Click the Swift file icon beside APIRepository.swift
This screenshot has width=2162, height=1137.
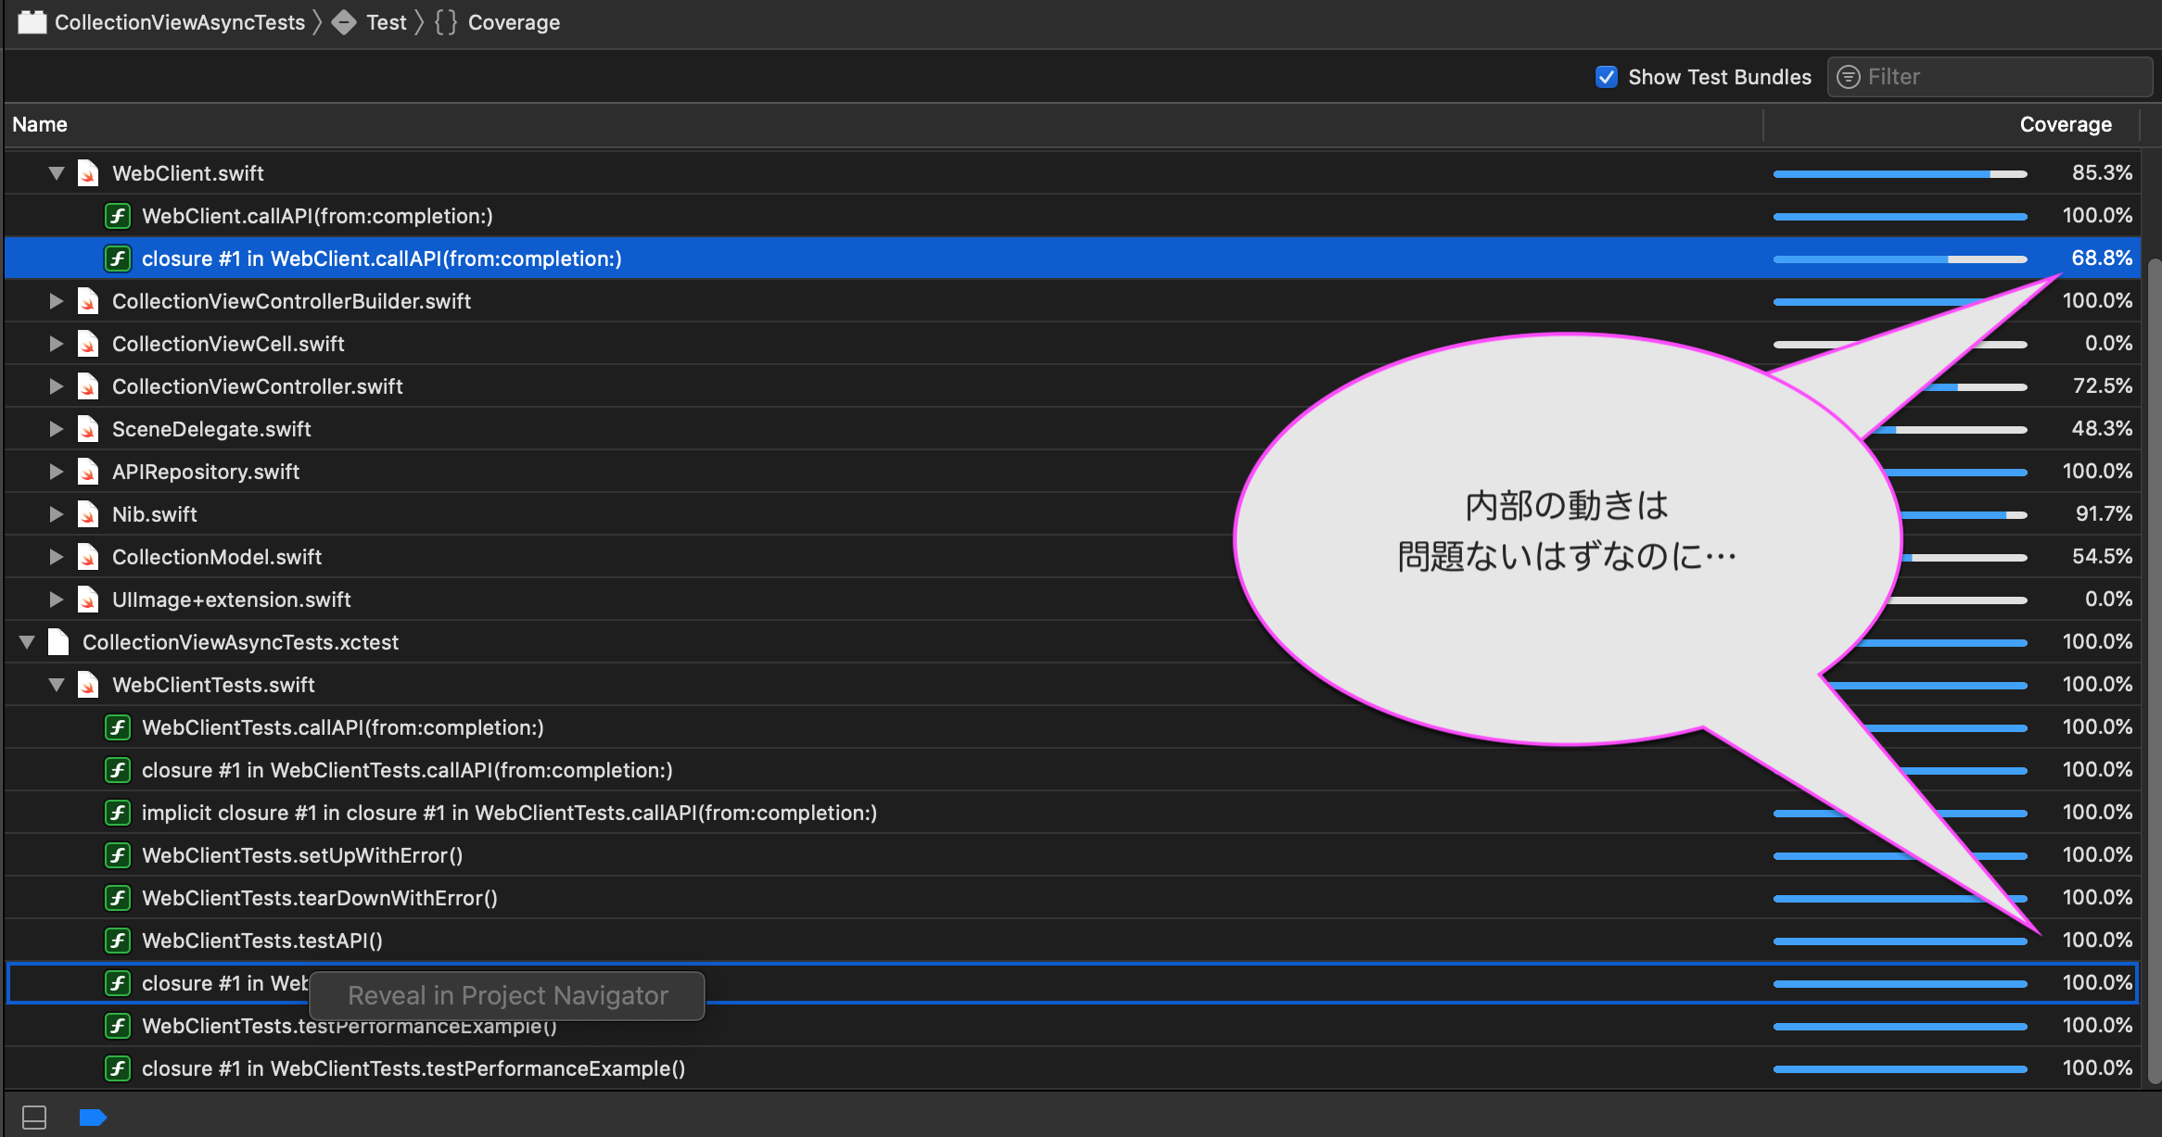[x=87, y=471]
